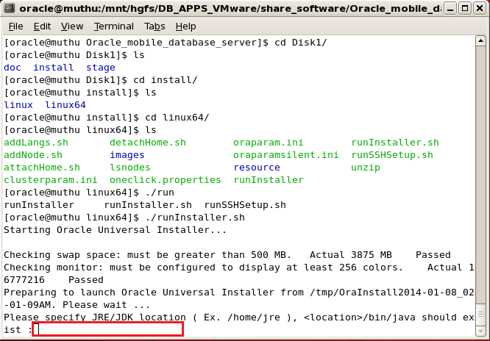Viewport: 490px width, 341px height.
Task: Close the terminal window
Action: (x=480, y=8)
